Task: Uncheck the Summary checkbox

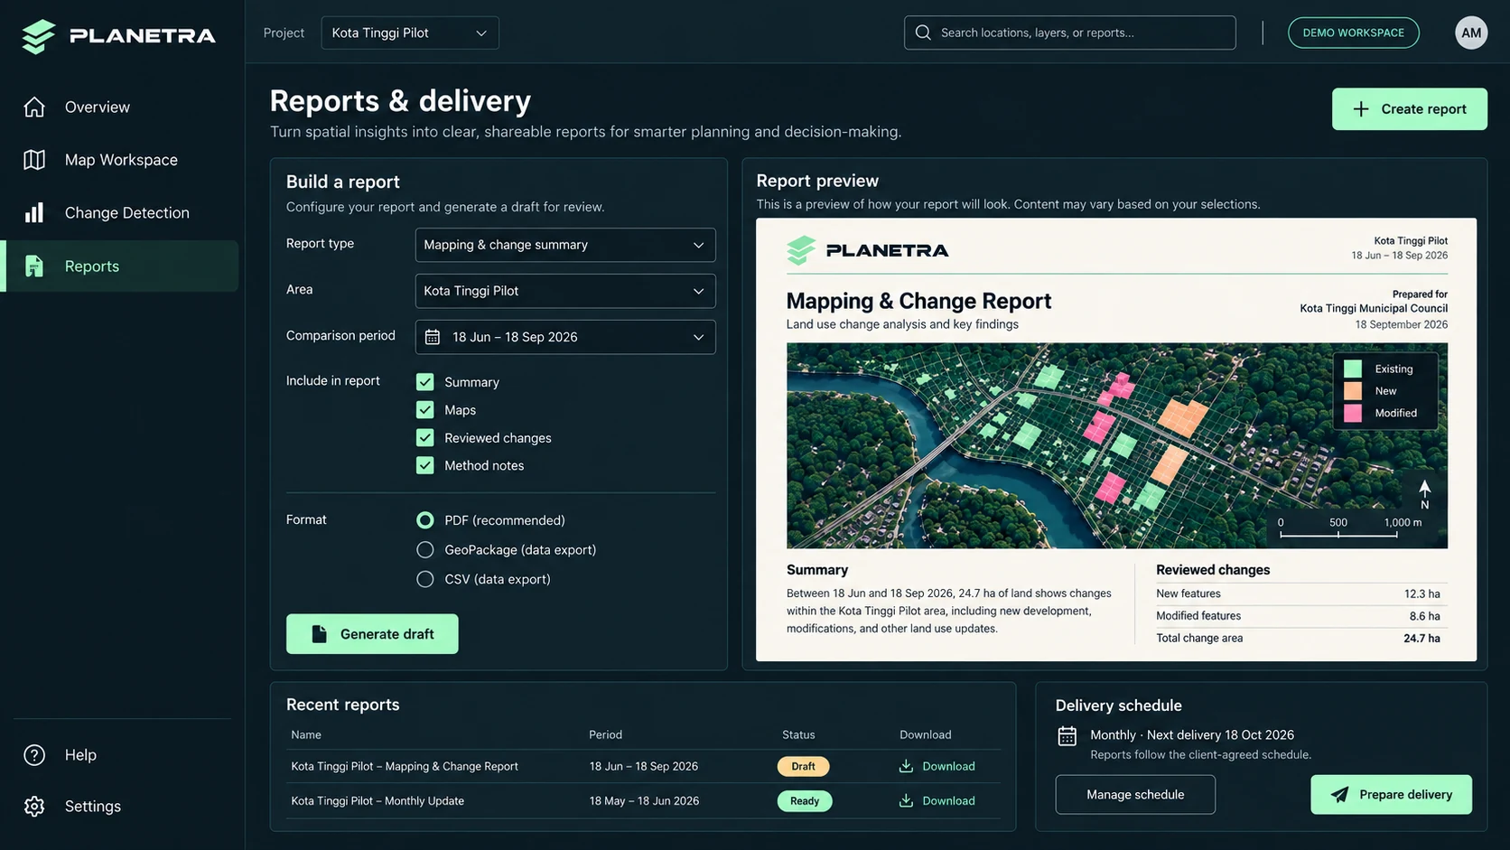Action: 424,382
